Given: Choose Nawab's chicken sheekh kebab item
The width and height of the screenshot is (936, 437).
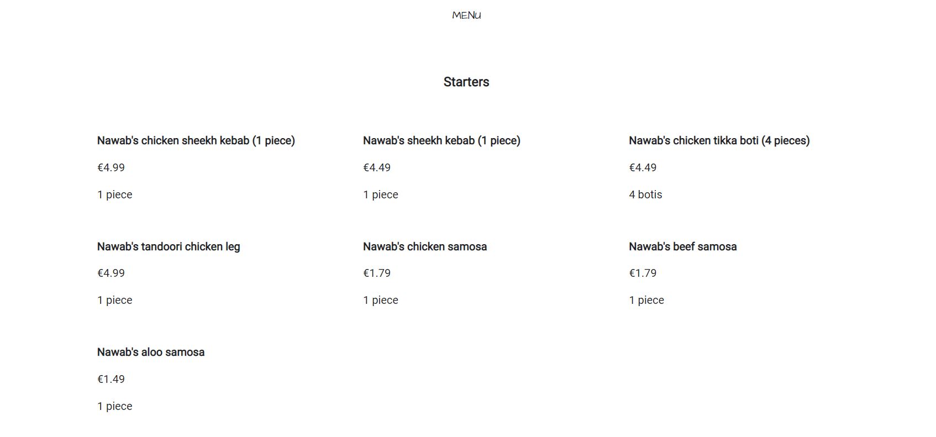Looking at the screenshot, I should click(x=196, y=141).
